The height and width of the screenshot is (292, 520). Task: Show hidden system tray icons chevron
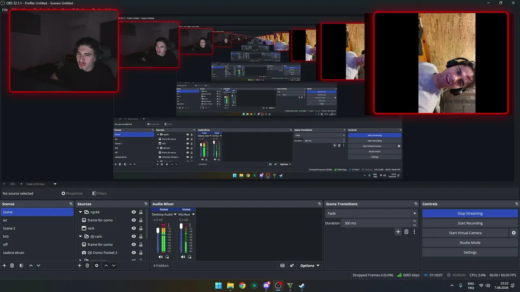(452, 286)
